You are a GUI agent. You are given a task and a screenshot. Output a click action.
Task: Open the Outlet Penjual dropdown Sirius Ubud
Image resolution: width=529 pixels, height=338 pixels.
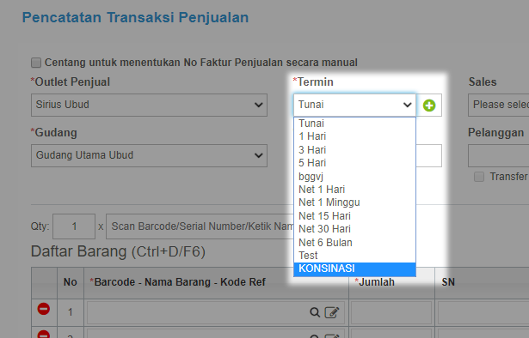coord(149,105)
